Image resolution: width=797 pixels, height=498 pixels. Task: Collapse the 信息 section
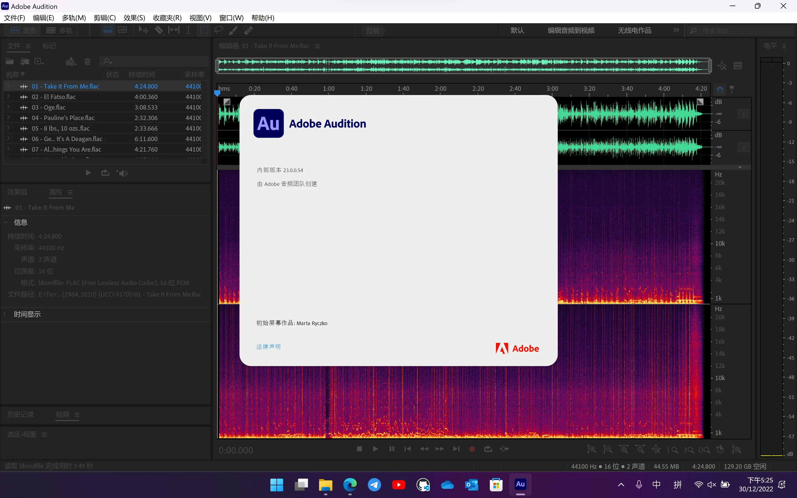point(6,222)
